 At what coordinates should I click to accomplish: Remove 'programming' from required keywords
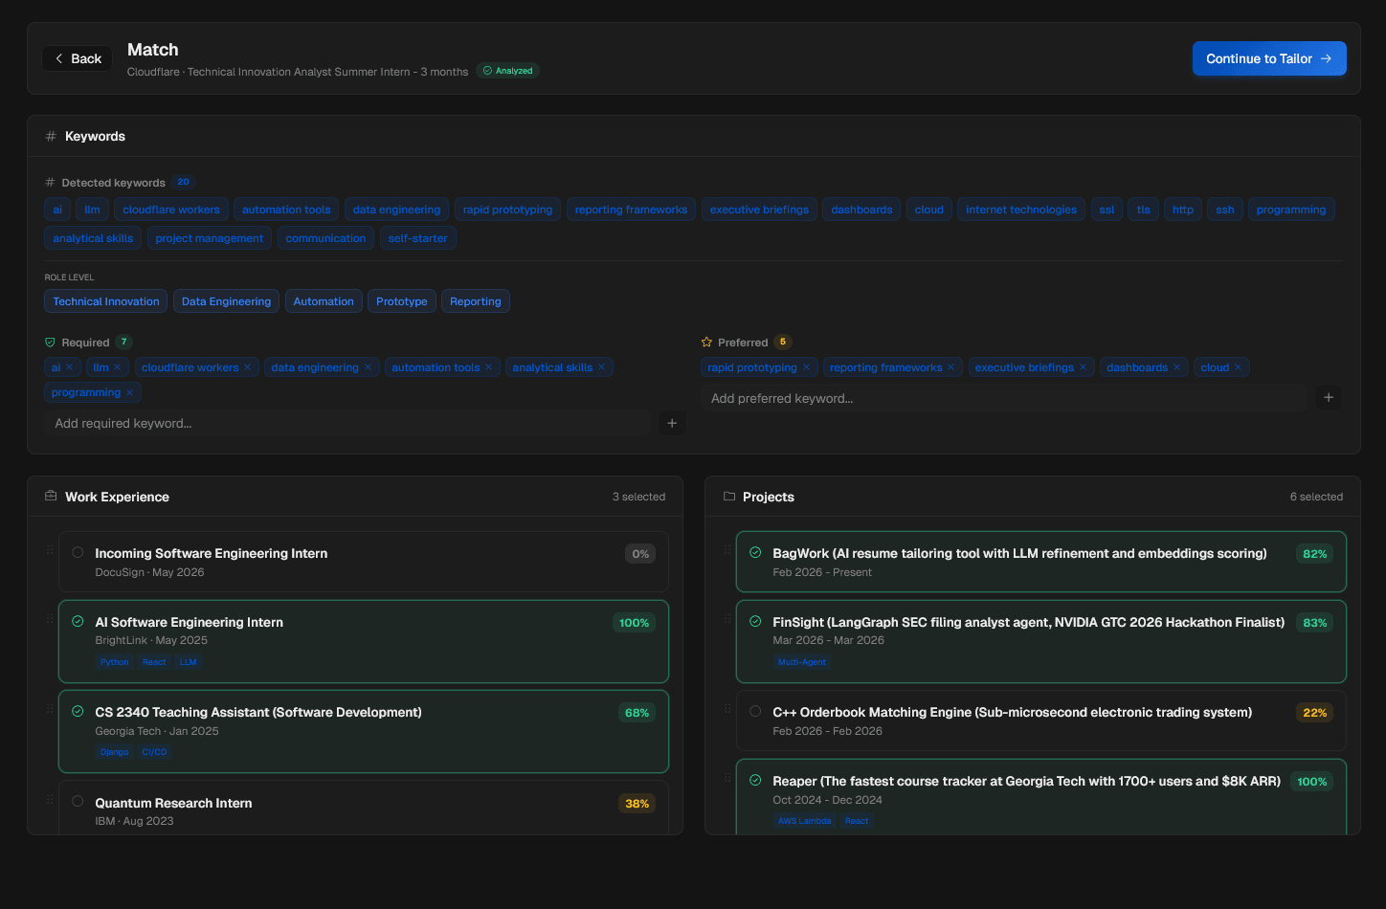click(129, 392)
